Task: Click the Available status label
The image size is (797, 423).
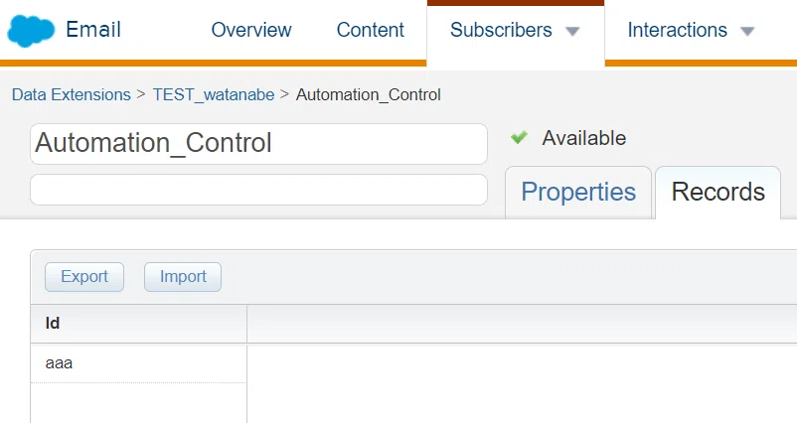Action: pos(584,138)
